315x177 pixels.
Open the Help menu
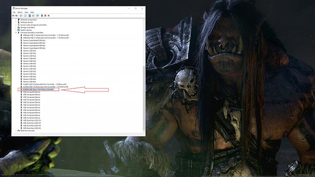pos(32,12)
